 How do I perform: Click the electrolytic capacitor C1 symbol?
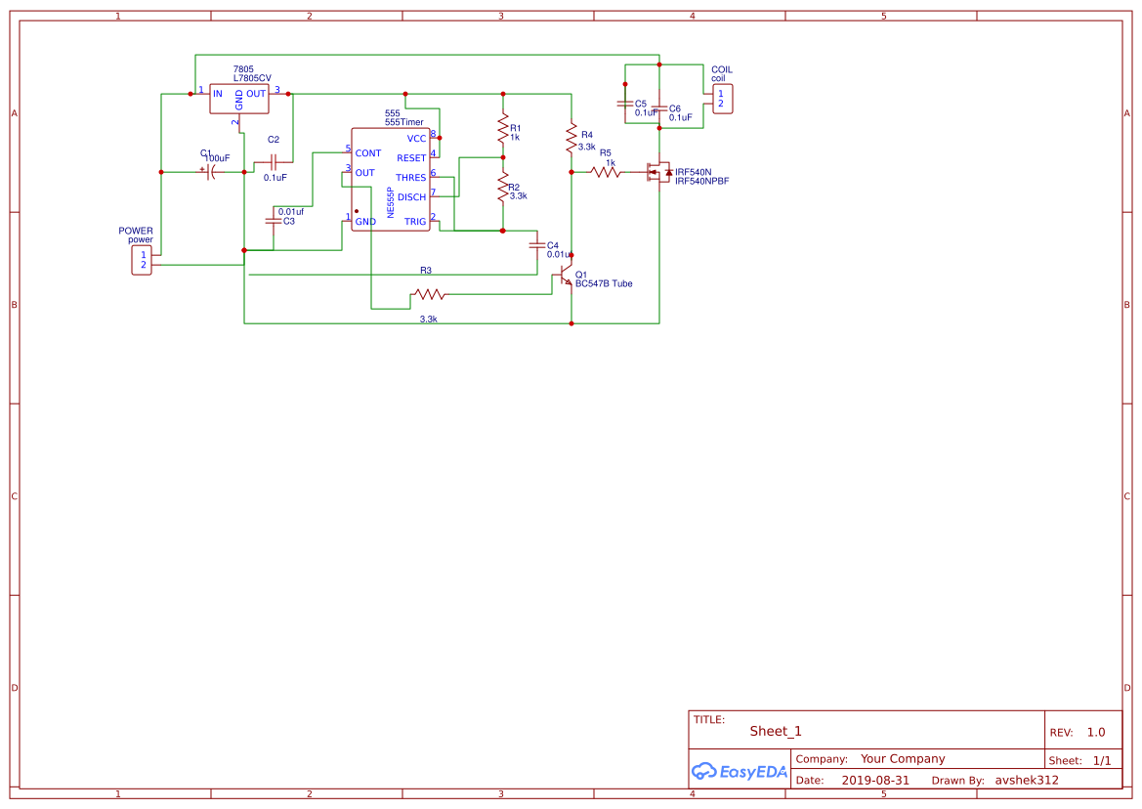click(208, 172)
